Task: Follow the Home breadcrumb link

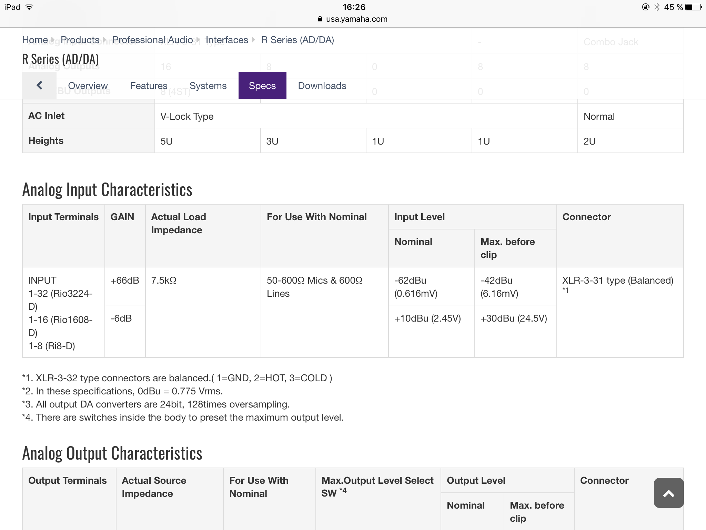Action: (35, 40)
